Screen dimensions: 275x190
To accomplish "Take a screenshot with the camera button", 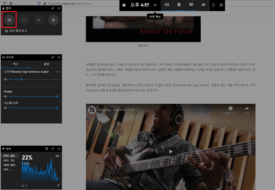I will tap(9, 20).
